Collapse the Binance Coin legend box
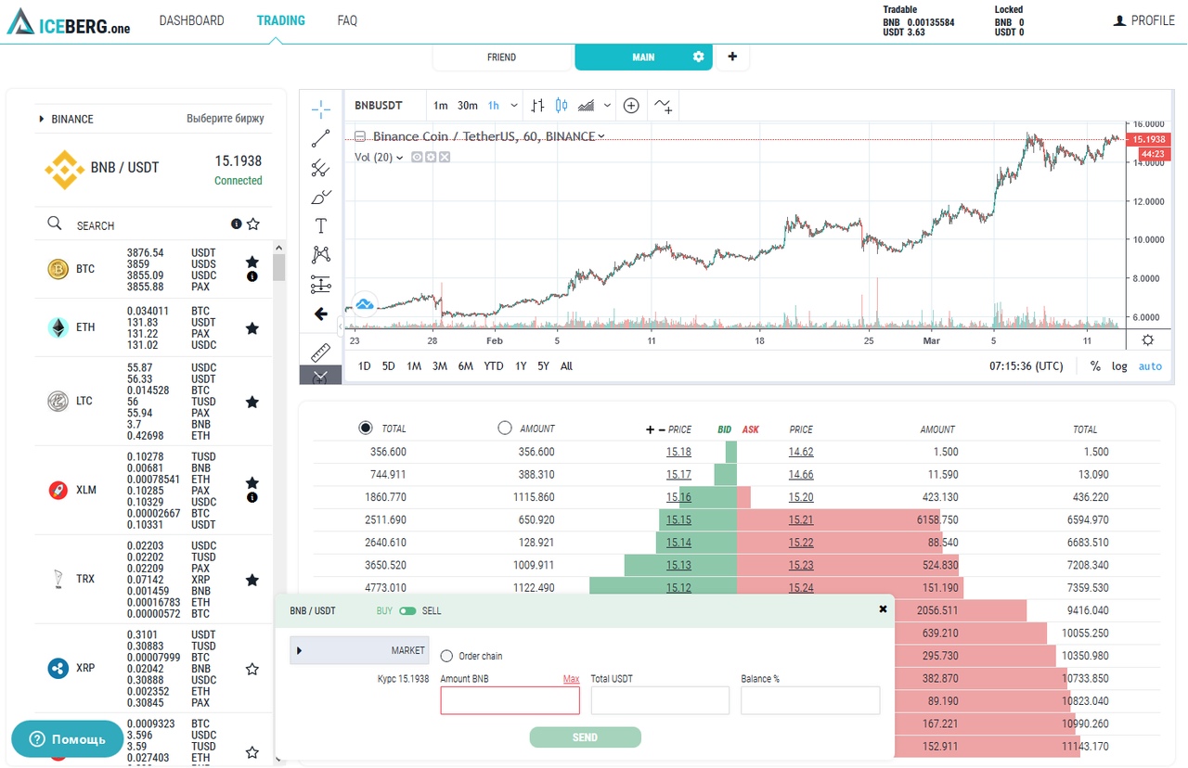This screenshot has width=1188, height=768. tap(360, 136)
